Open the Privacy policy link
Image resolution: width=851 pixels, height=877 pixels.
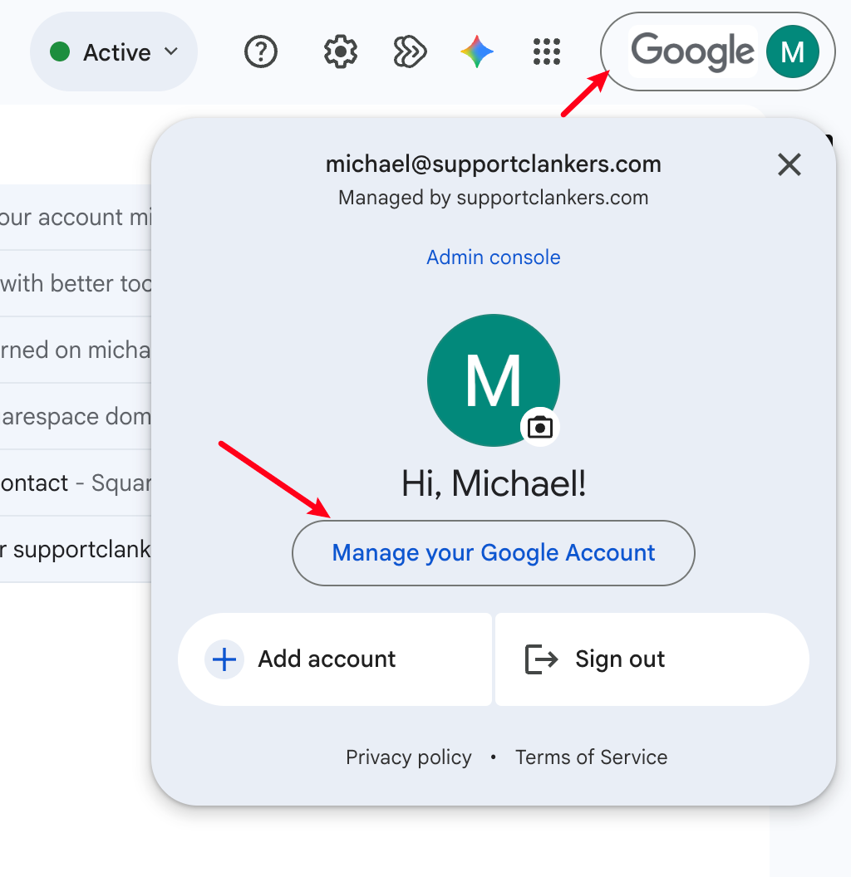409,757
